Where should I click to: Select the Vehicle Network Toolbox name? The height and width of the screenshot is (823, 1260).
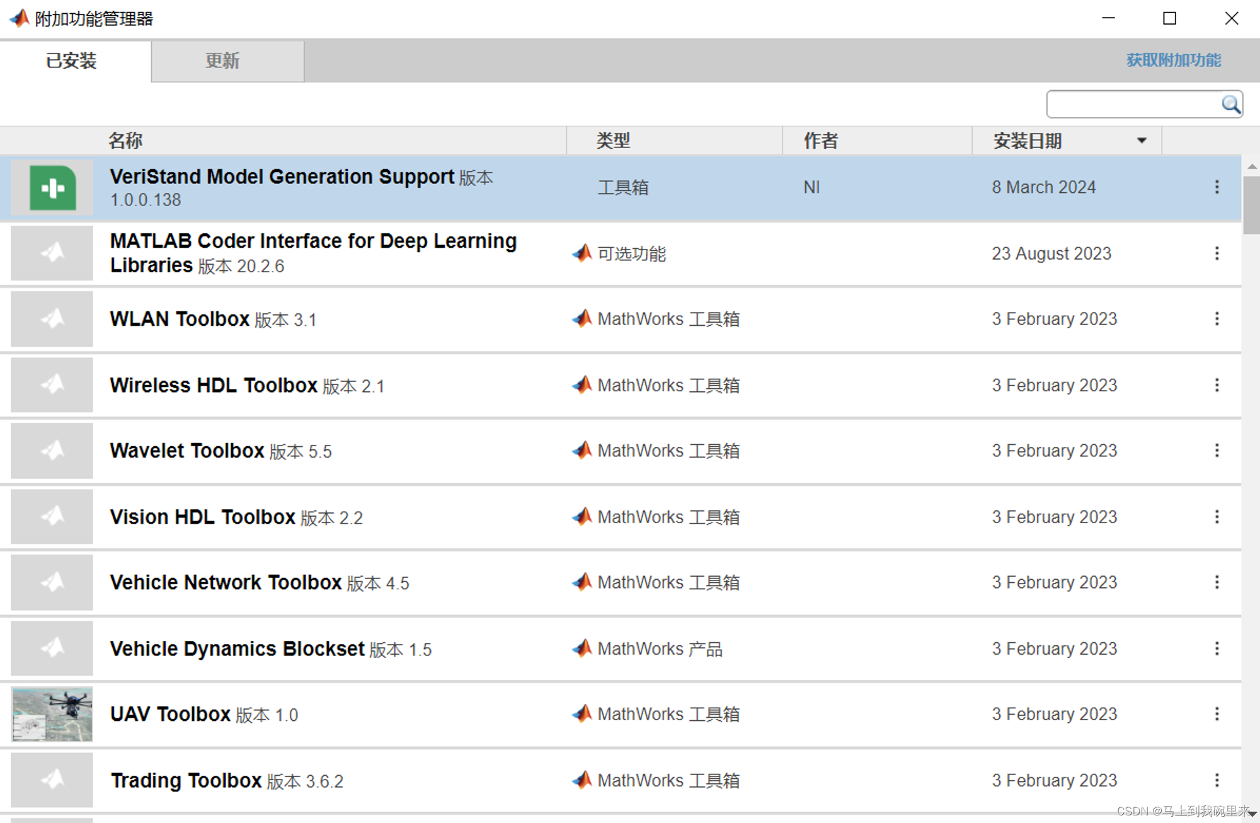[226, 582]
